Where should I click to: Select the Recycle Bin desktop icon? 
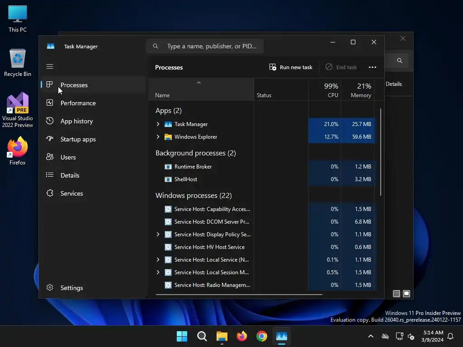pyautogui.click(x=18, y=63)
